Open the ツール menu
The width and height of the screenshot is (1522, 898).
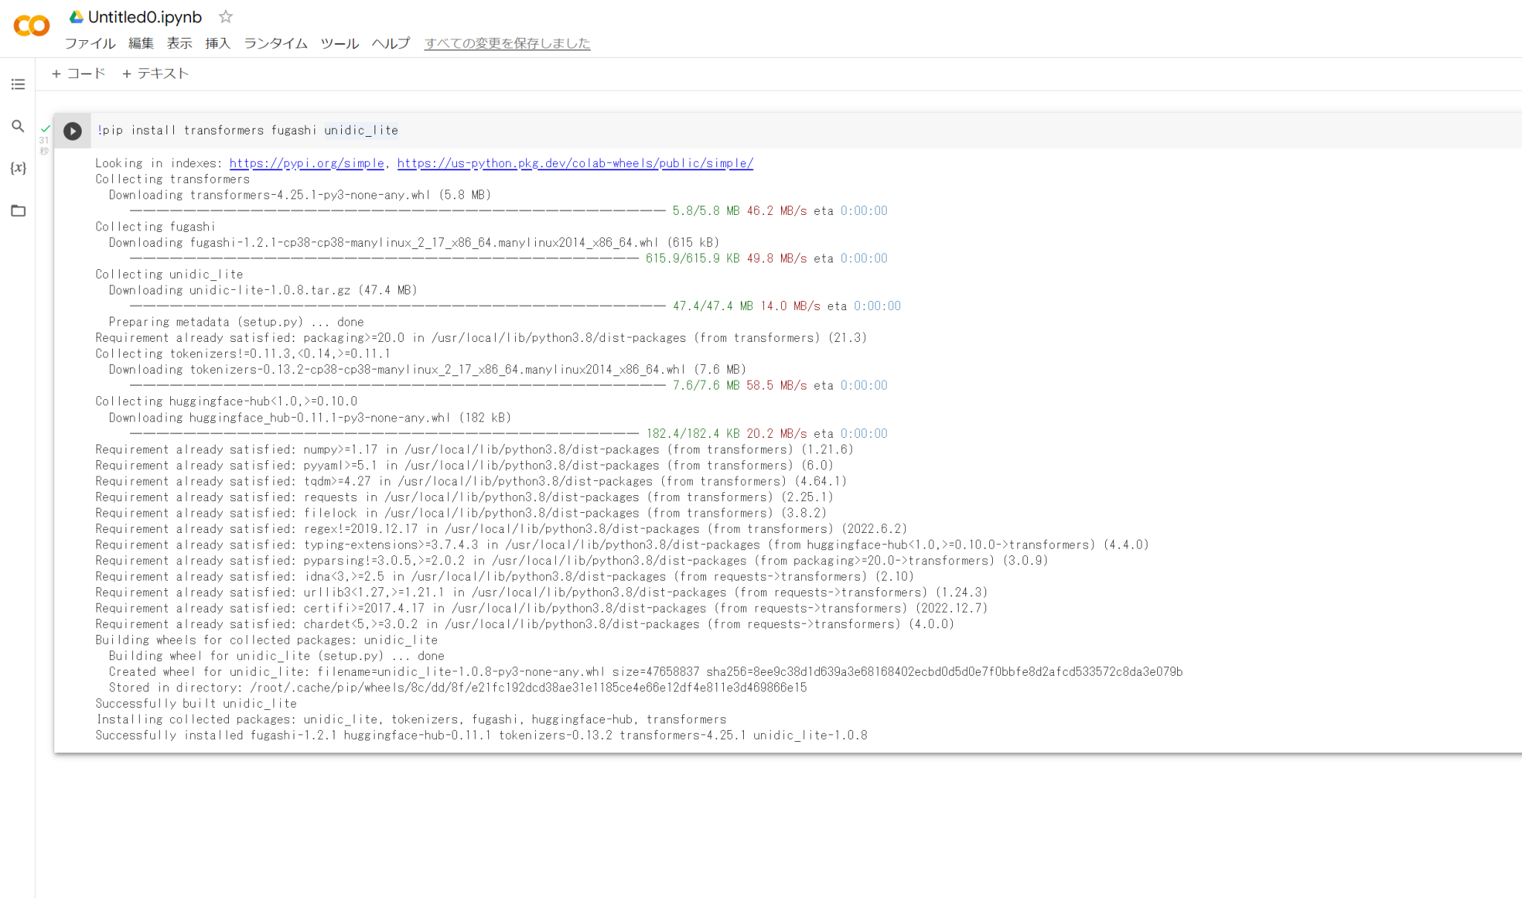click(340, 43)
